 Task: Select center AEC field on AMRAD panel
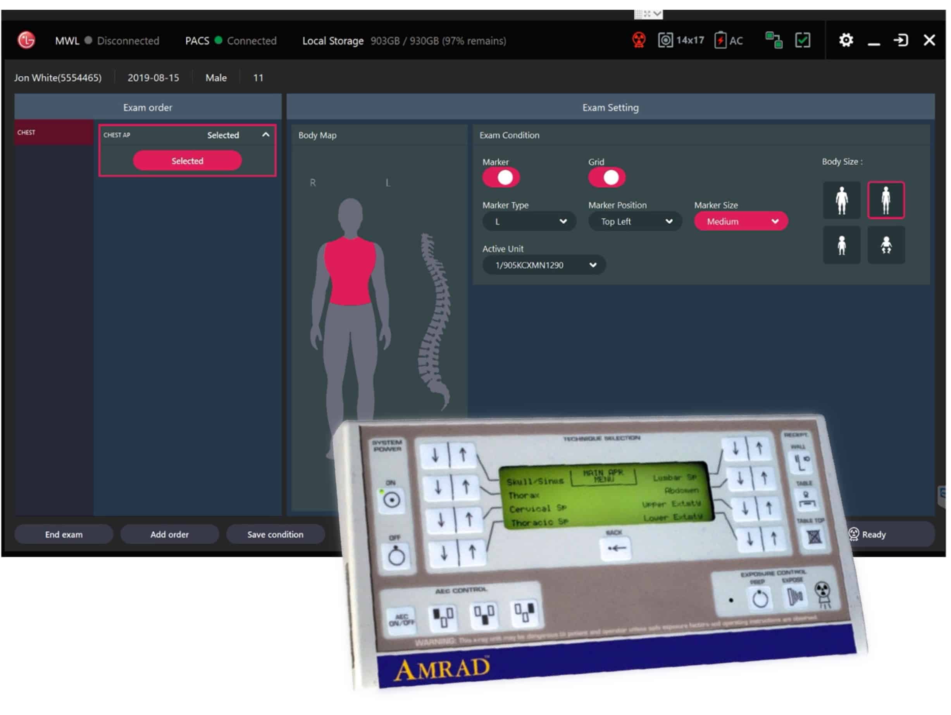[x=484, y=615]
